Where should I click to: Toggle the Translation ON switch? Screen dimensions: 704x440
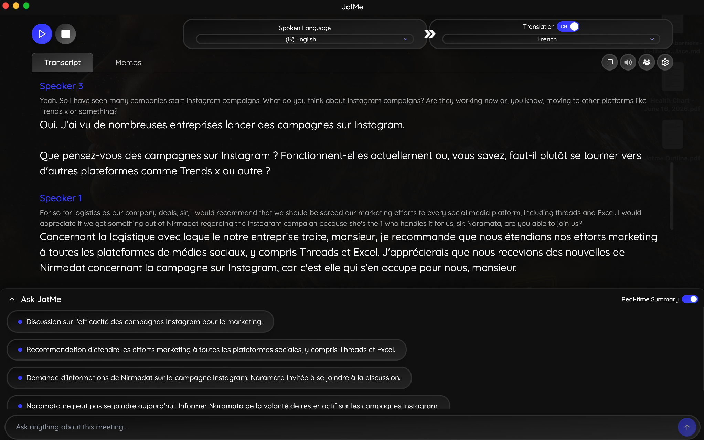click(x=568, y=26)
